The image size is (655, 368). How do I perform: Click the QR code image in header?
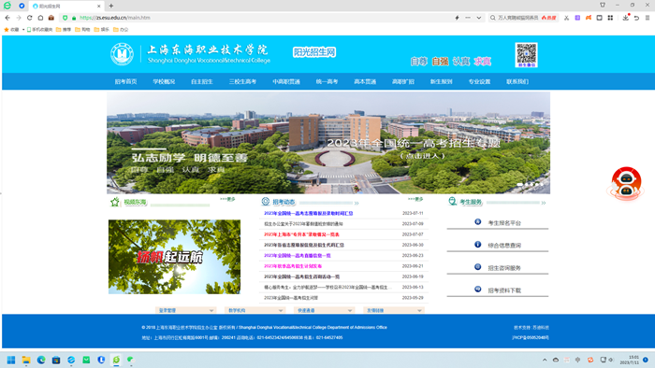click(526, 55)
